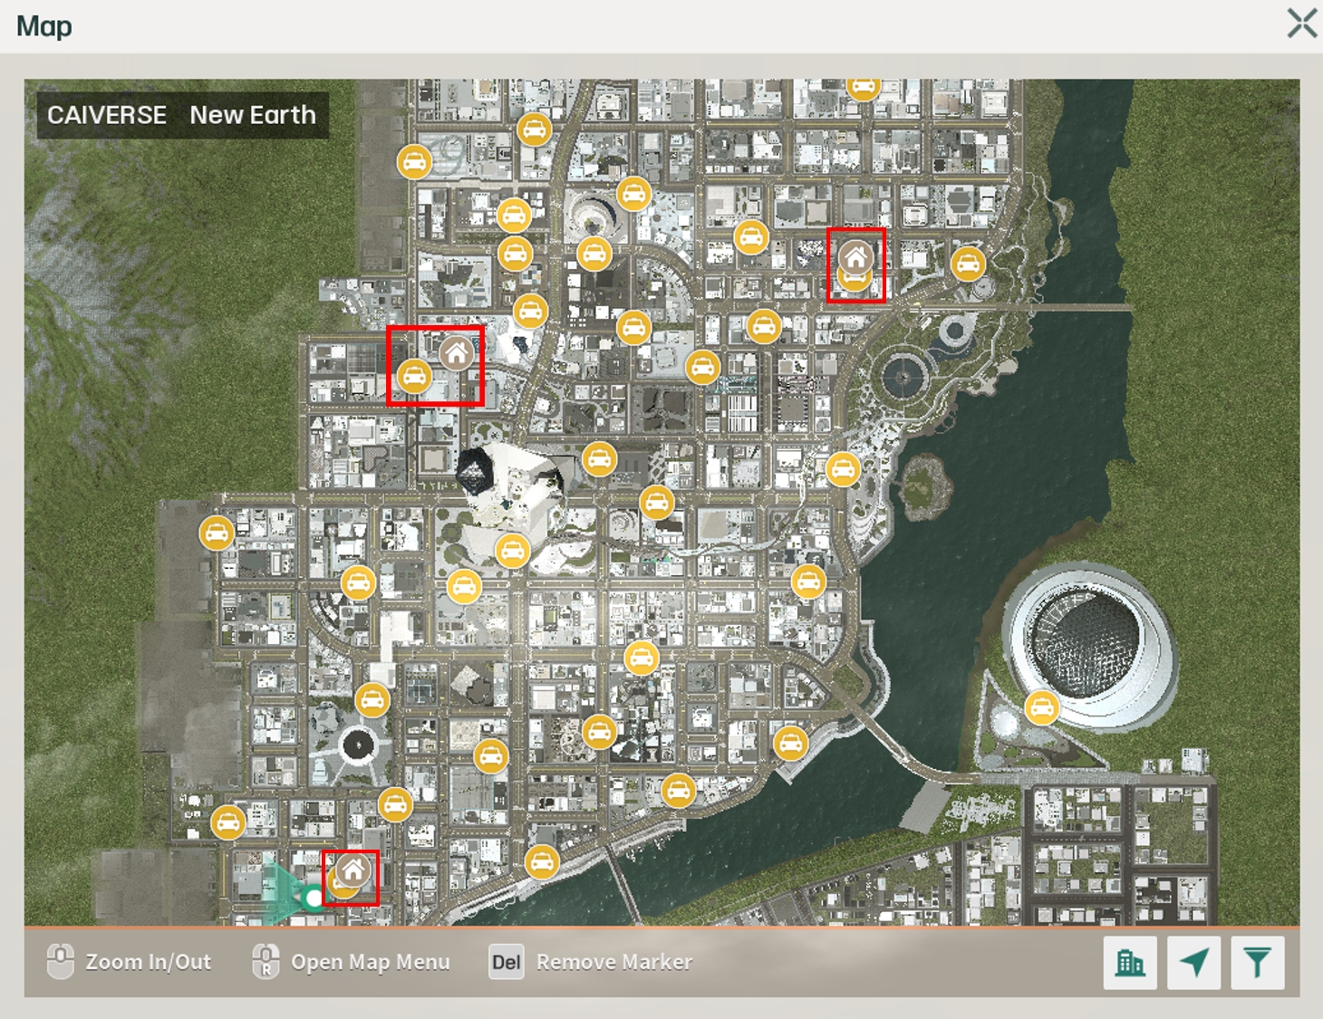Screen dimensions: 1323x1019
Task: Close the Map window
Action: pyautogui.click(x=1301, y=24)
